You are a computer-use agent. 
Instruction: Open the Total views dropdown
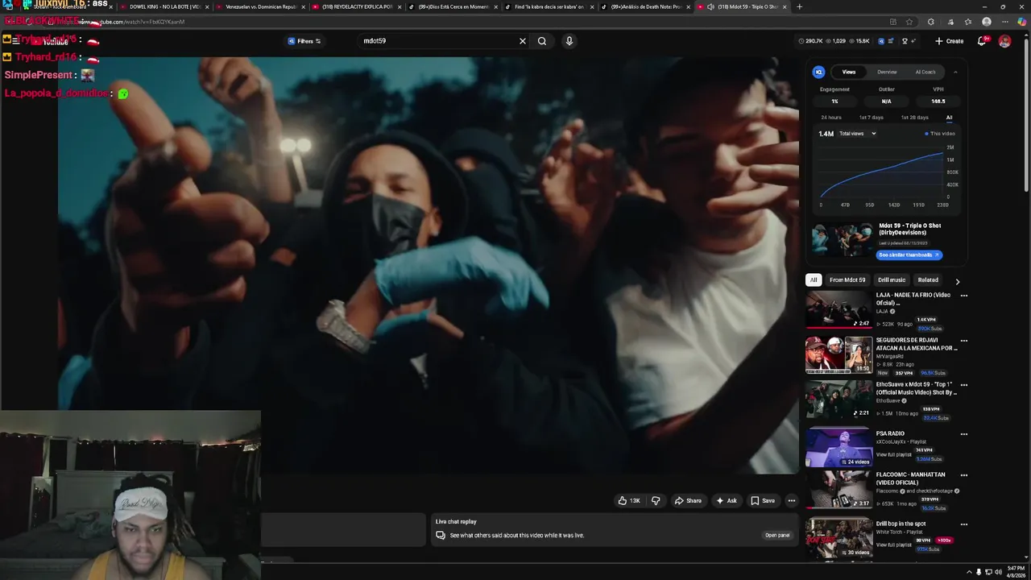coord(857,134)
